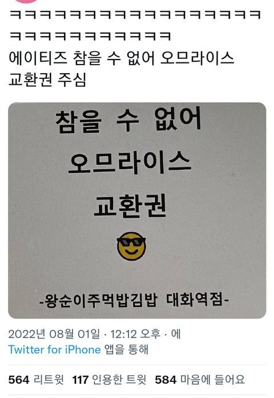274x398 pixels.
Task: Click tweet text '교환권 주심'
Action: [x=47, y=79]
